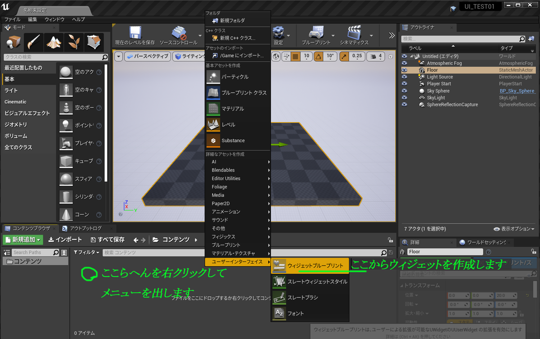540x339 pixels.
Task: Select 新規フォルダ in context menu
Action: point(238,20)
